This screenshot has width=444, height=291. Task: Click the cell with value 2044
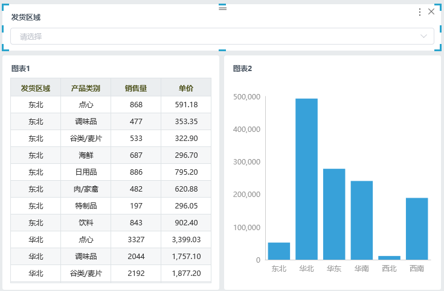pos(136,257)
